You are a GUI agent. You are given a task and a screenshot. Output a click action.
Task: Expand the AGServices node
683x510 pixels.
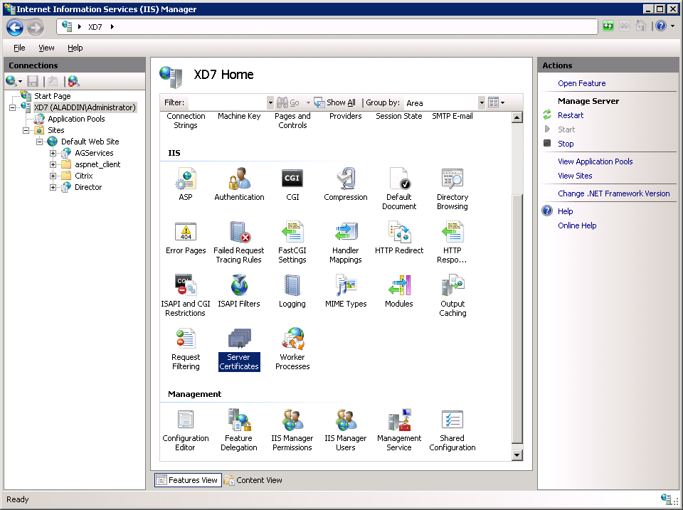coord(53,154)
